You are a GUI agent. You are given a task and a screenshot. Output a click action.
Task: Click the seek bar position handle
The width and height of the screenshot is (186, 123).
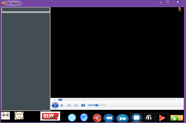60,100
